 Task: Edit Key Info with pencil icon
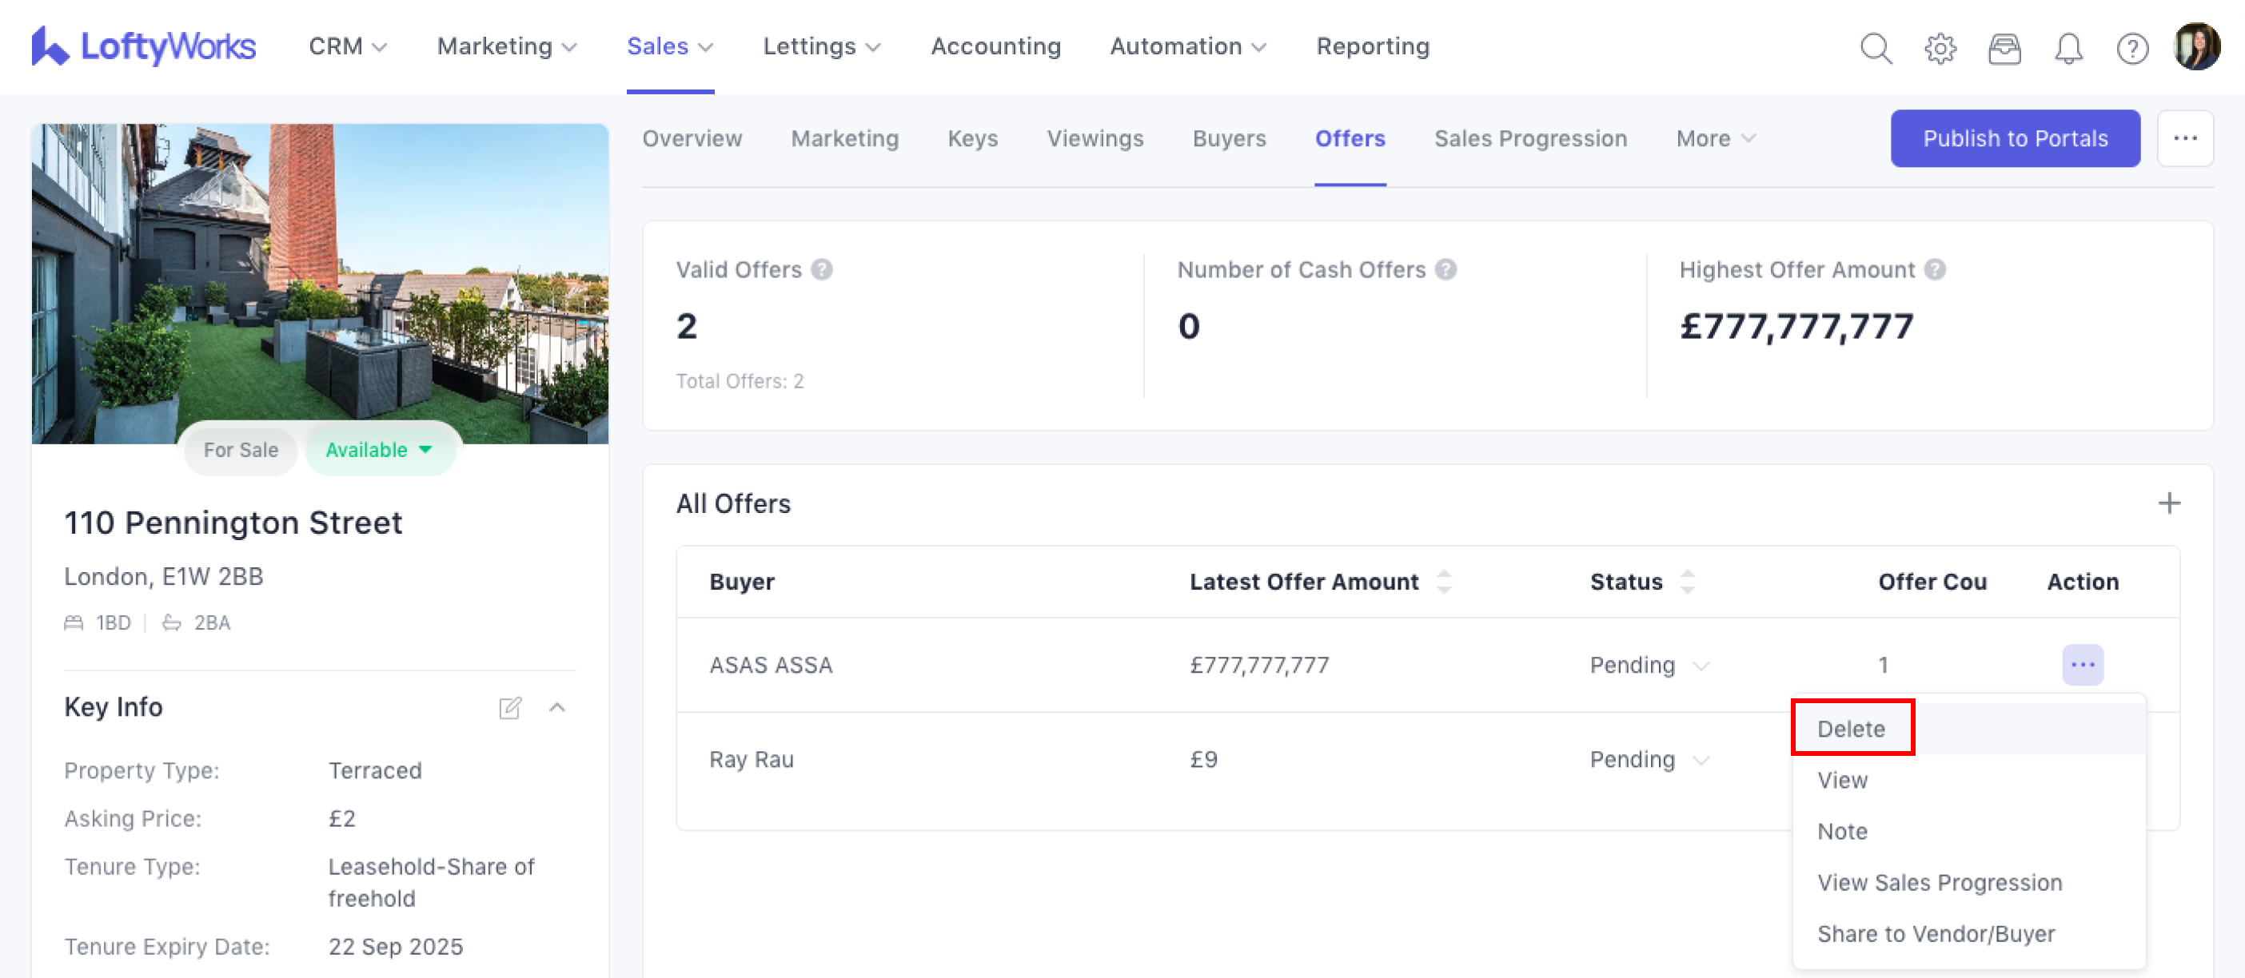(510, 707)
